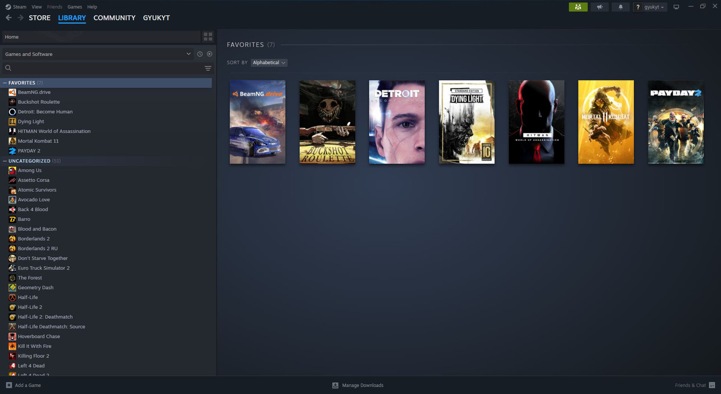721x394 pixels.
Task: Select Killing Floor 2 icon
Action: pos(12,356)
